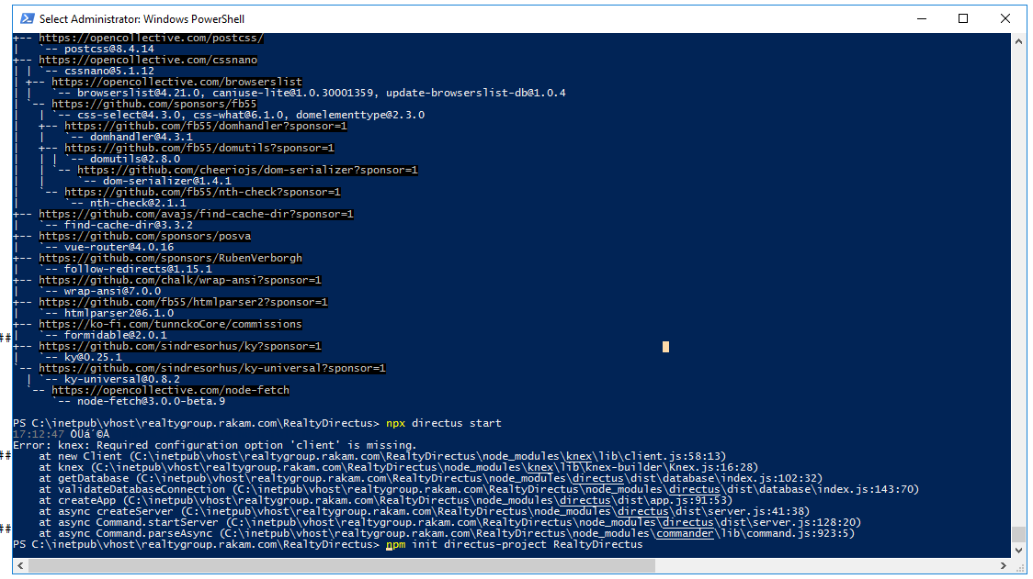Click the opencollective.com/browserslist URL
The image size is (1033, 579).
pyautogui.click(x=176, y=83)
